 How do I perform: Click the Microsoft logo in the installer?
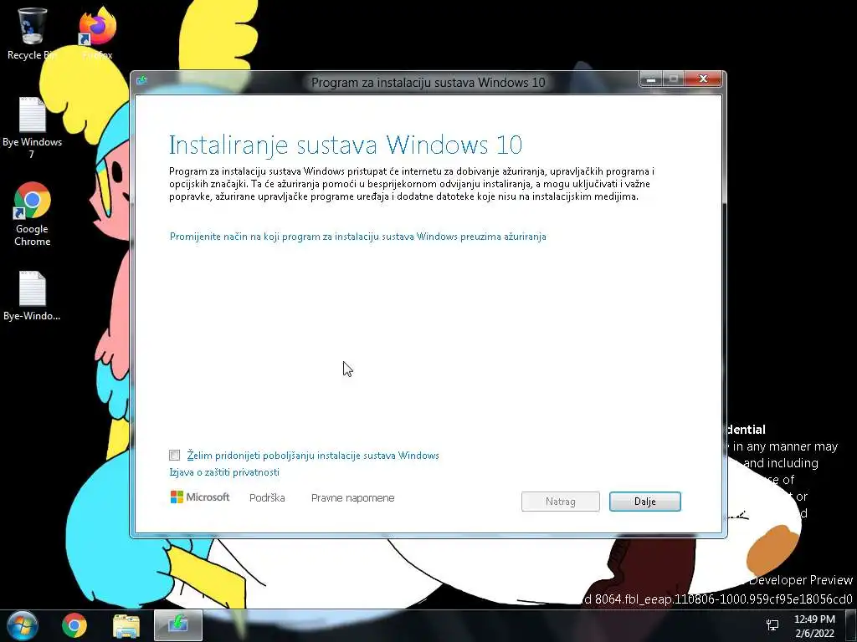tap(200, 497)
